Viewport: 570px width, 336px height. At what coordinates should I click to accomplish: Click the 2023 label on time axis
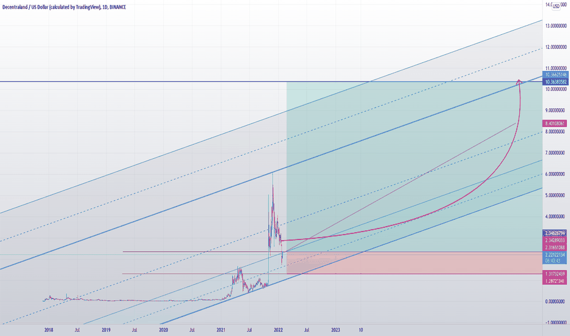coord(336,330)
